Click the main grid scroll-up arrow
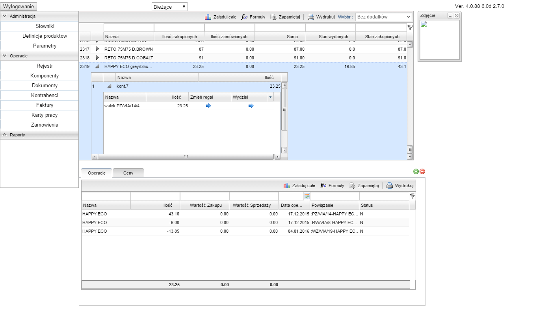This screenshot has height=318, width=548. tap(410, 44)
